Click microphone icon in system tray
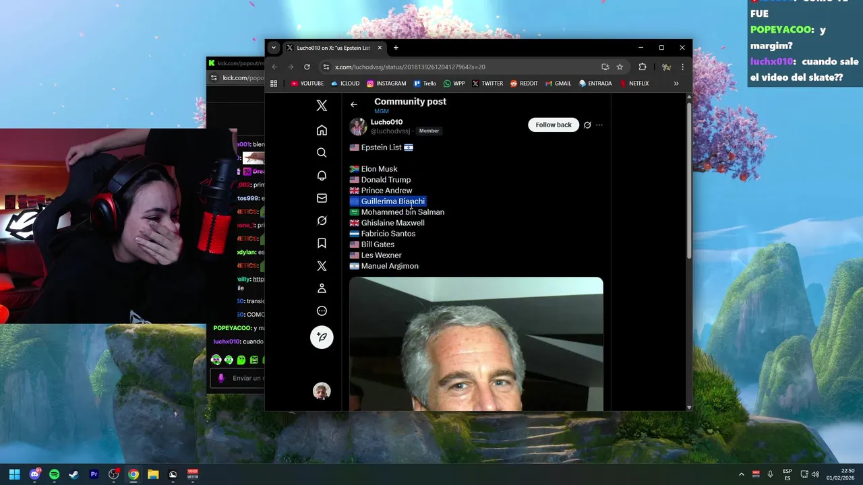 click(770, 474)
